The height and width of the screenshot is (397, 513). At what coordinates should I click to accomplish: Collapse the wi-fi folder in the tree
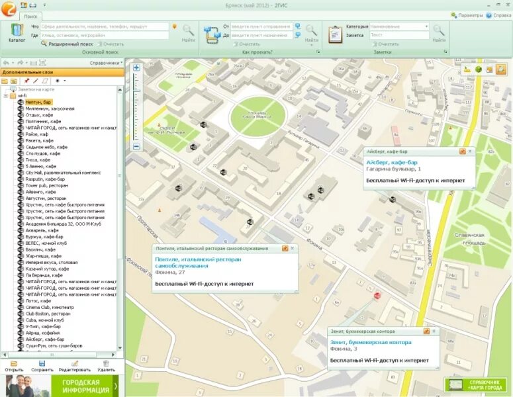(5, 96)
